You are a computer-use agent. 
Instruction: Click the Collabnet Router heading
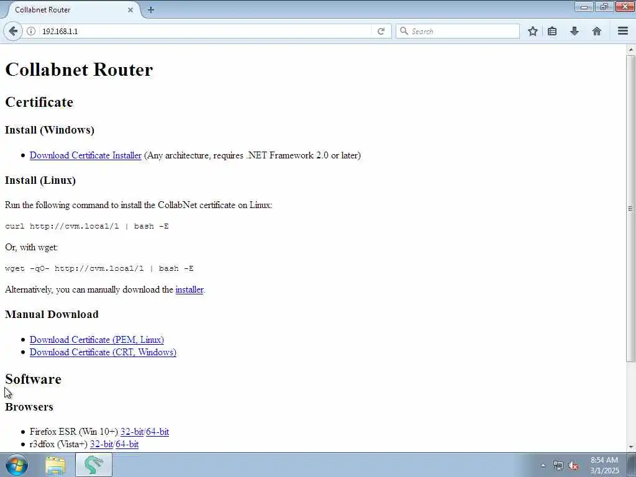(79, 70)
